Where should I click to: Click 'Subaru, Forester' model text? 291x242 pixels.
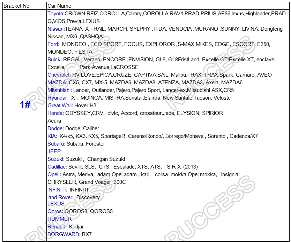tap(86, 144)
